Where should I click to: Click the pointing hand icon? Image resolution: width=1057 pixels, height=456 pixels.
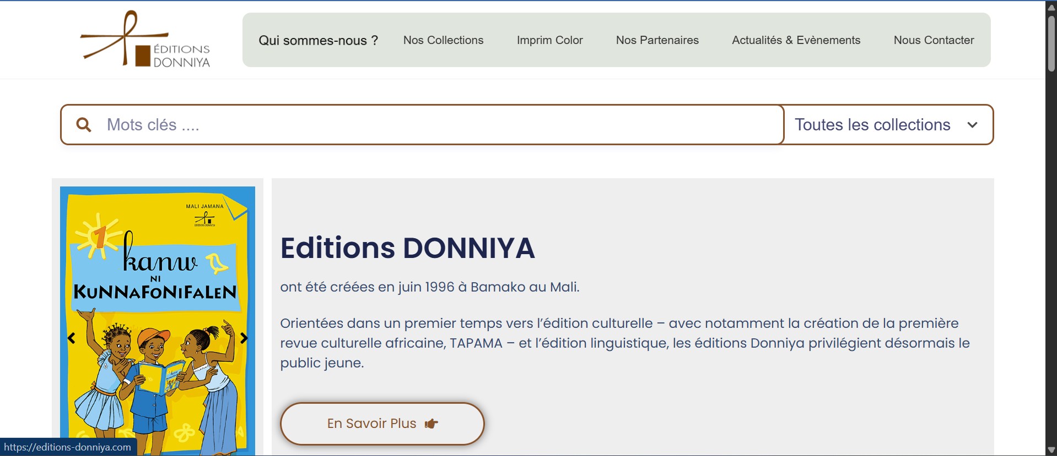[432, 424]
